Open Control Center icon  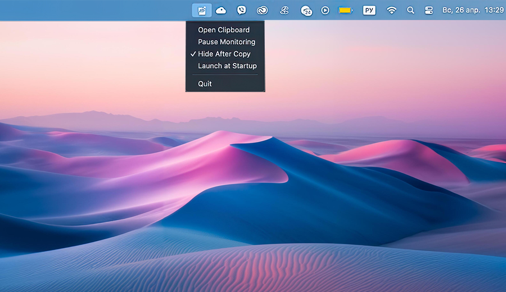pyautogui.click(x=429, y=10)
